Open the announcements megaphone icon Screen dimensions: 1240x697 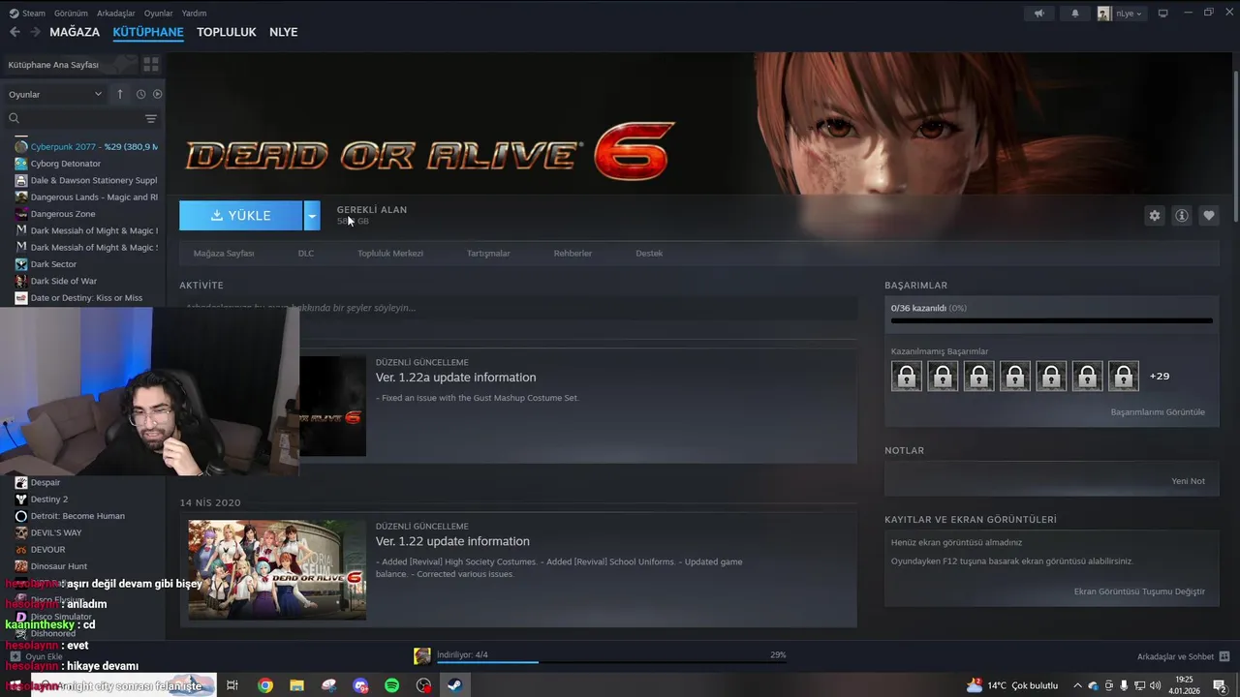[x=1039, y=14]
